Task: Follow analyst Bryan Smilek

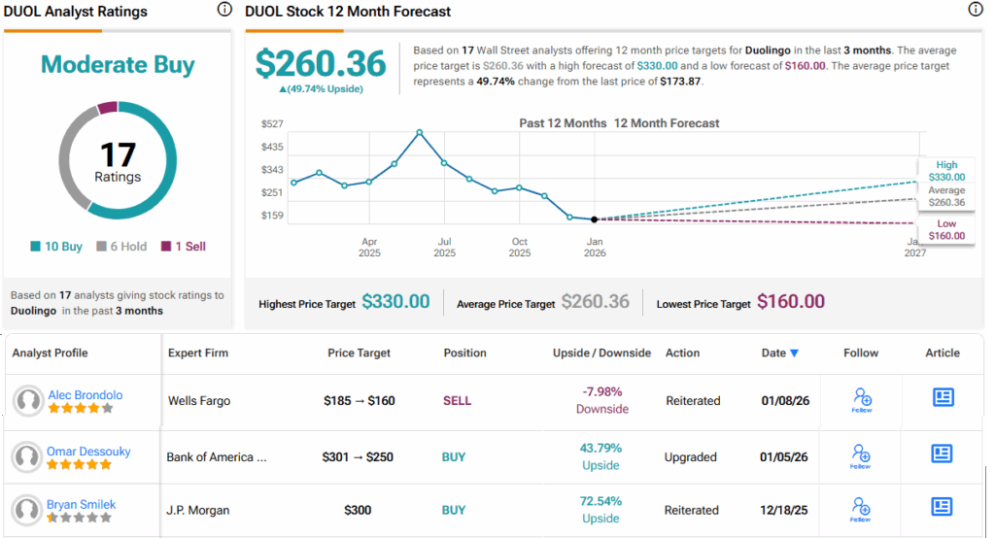Action: (861, 509)
